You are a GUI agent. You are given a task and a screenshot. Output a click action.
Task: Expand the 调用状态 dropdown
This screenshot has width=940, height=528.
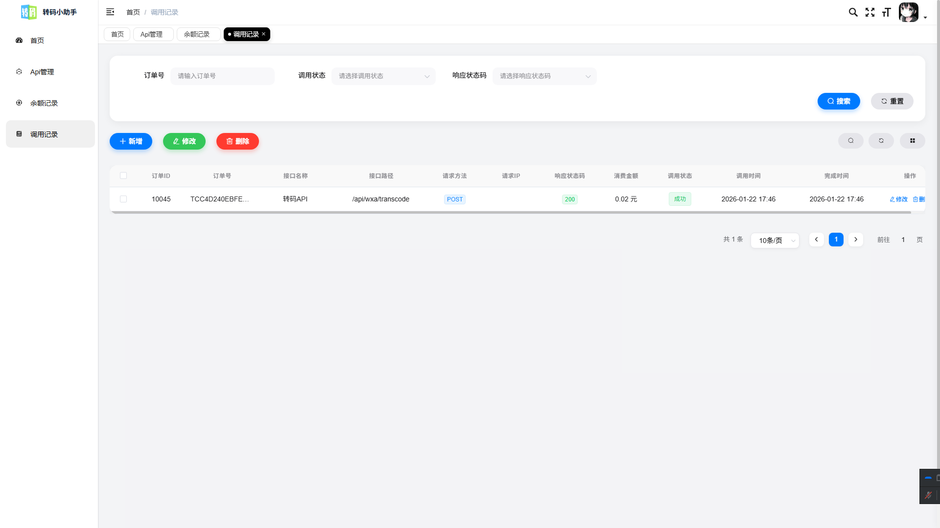click(383, 76)
